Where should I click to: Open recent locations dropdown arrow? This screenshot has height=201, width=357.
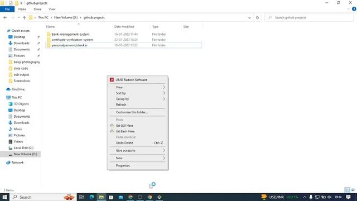click(19, 17)
